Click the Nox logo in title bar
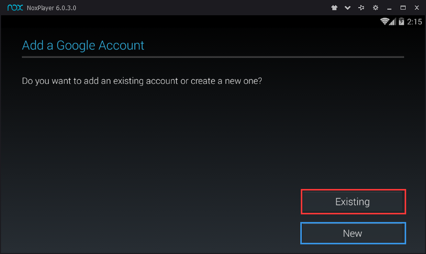This screenshot has height=254, width=426. 15,8
